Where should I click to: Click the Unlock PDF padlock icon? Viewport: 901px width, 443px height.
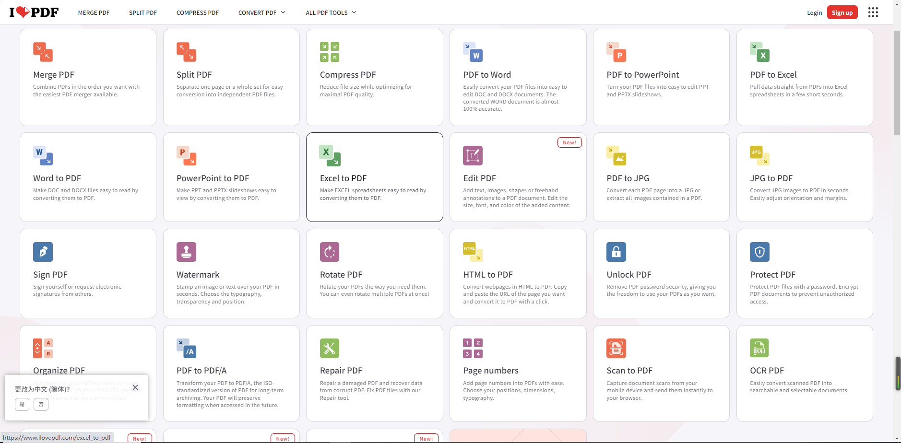616,252
